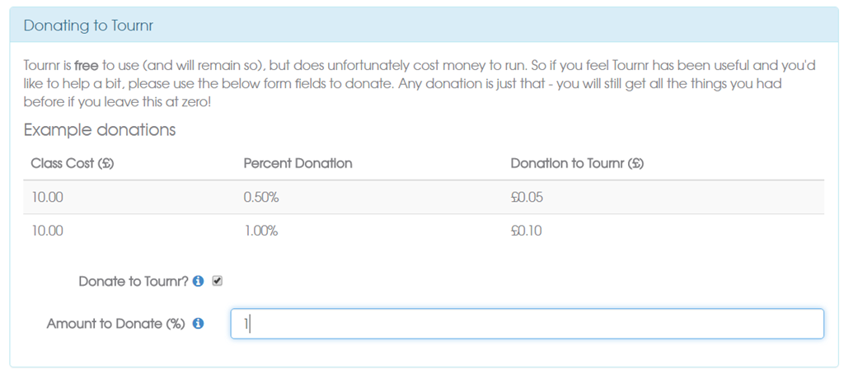This screenshot has height=374, width=844.
Task: Click the 'Percent Donation' column header
Action: coord(298,163)
